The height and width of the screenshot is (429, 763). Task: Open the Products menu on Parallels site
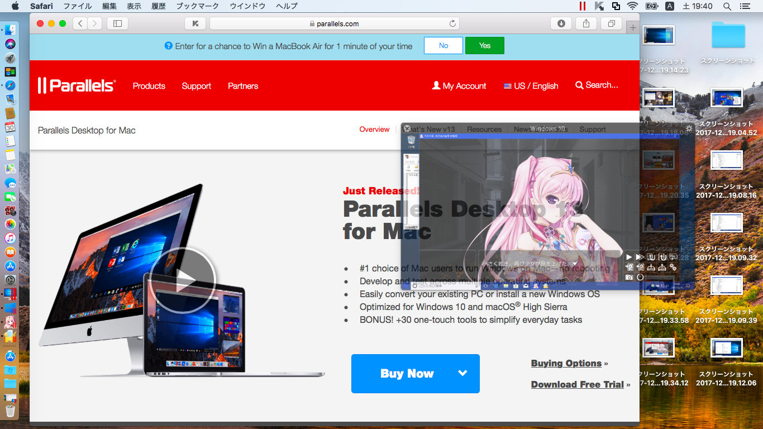coord(149,86)
